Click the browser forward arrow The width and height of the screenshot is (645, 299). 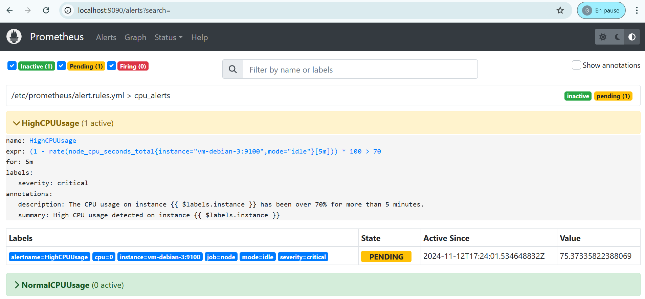click(x=28, y=10)
